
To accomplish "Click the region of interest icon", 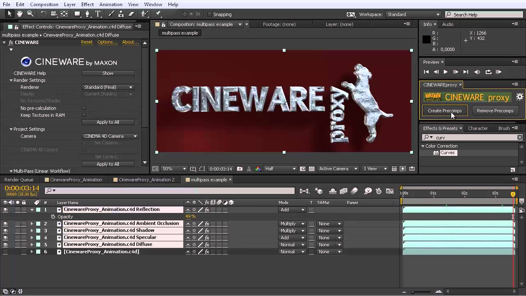I will point(202,169).
